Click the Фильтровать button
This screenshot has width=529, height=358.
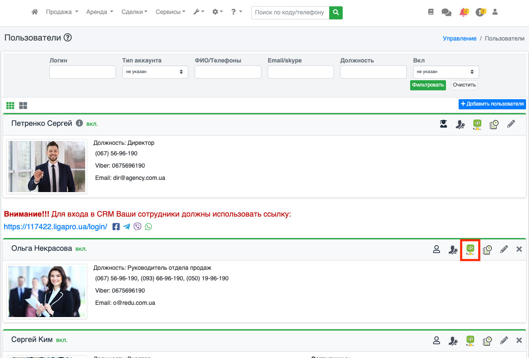(x=428, y=85)
